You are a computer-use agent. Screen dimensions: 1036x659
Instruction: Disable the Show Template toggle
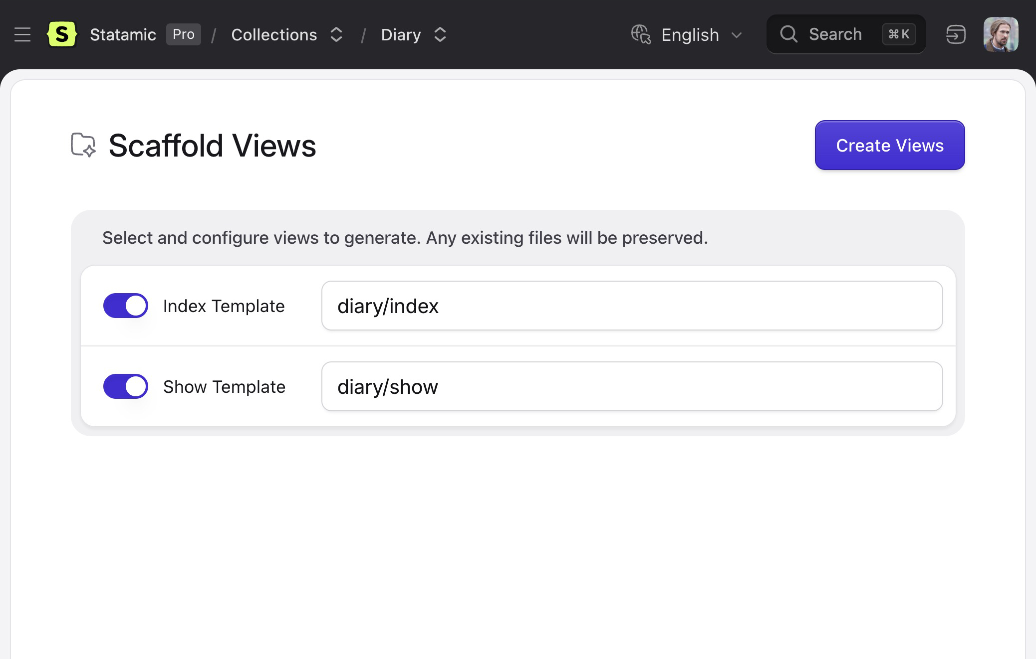[126, 386]
